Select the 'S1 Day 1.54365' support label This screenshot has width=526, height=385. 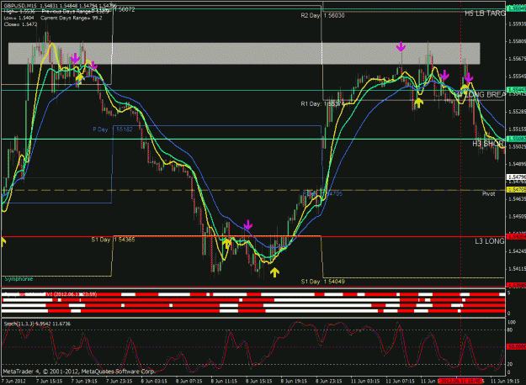click(x=113, y=240)
